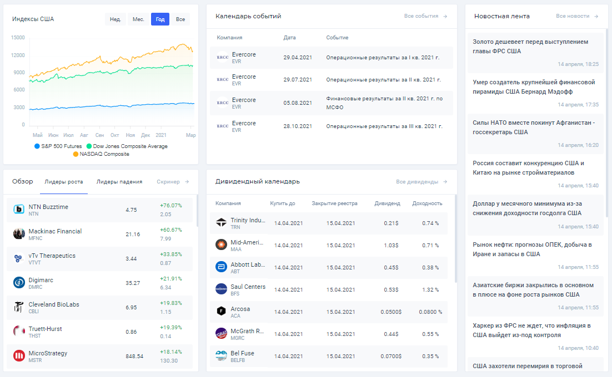Open NTN Buzztime company logo icon
The width and height of the screenshot is (612, 377).
(19, 209)
